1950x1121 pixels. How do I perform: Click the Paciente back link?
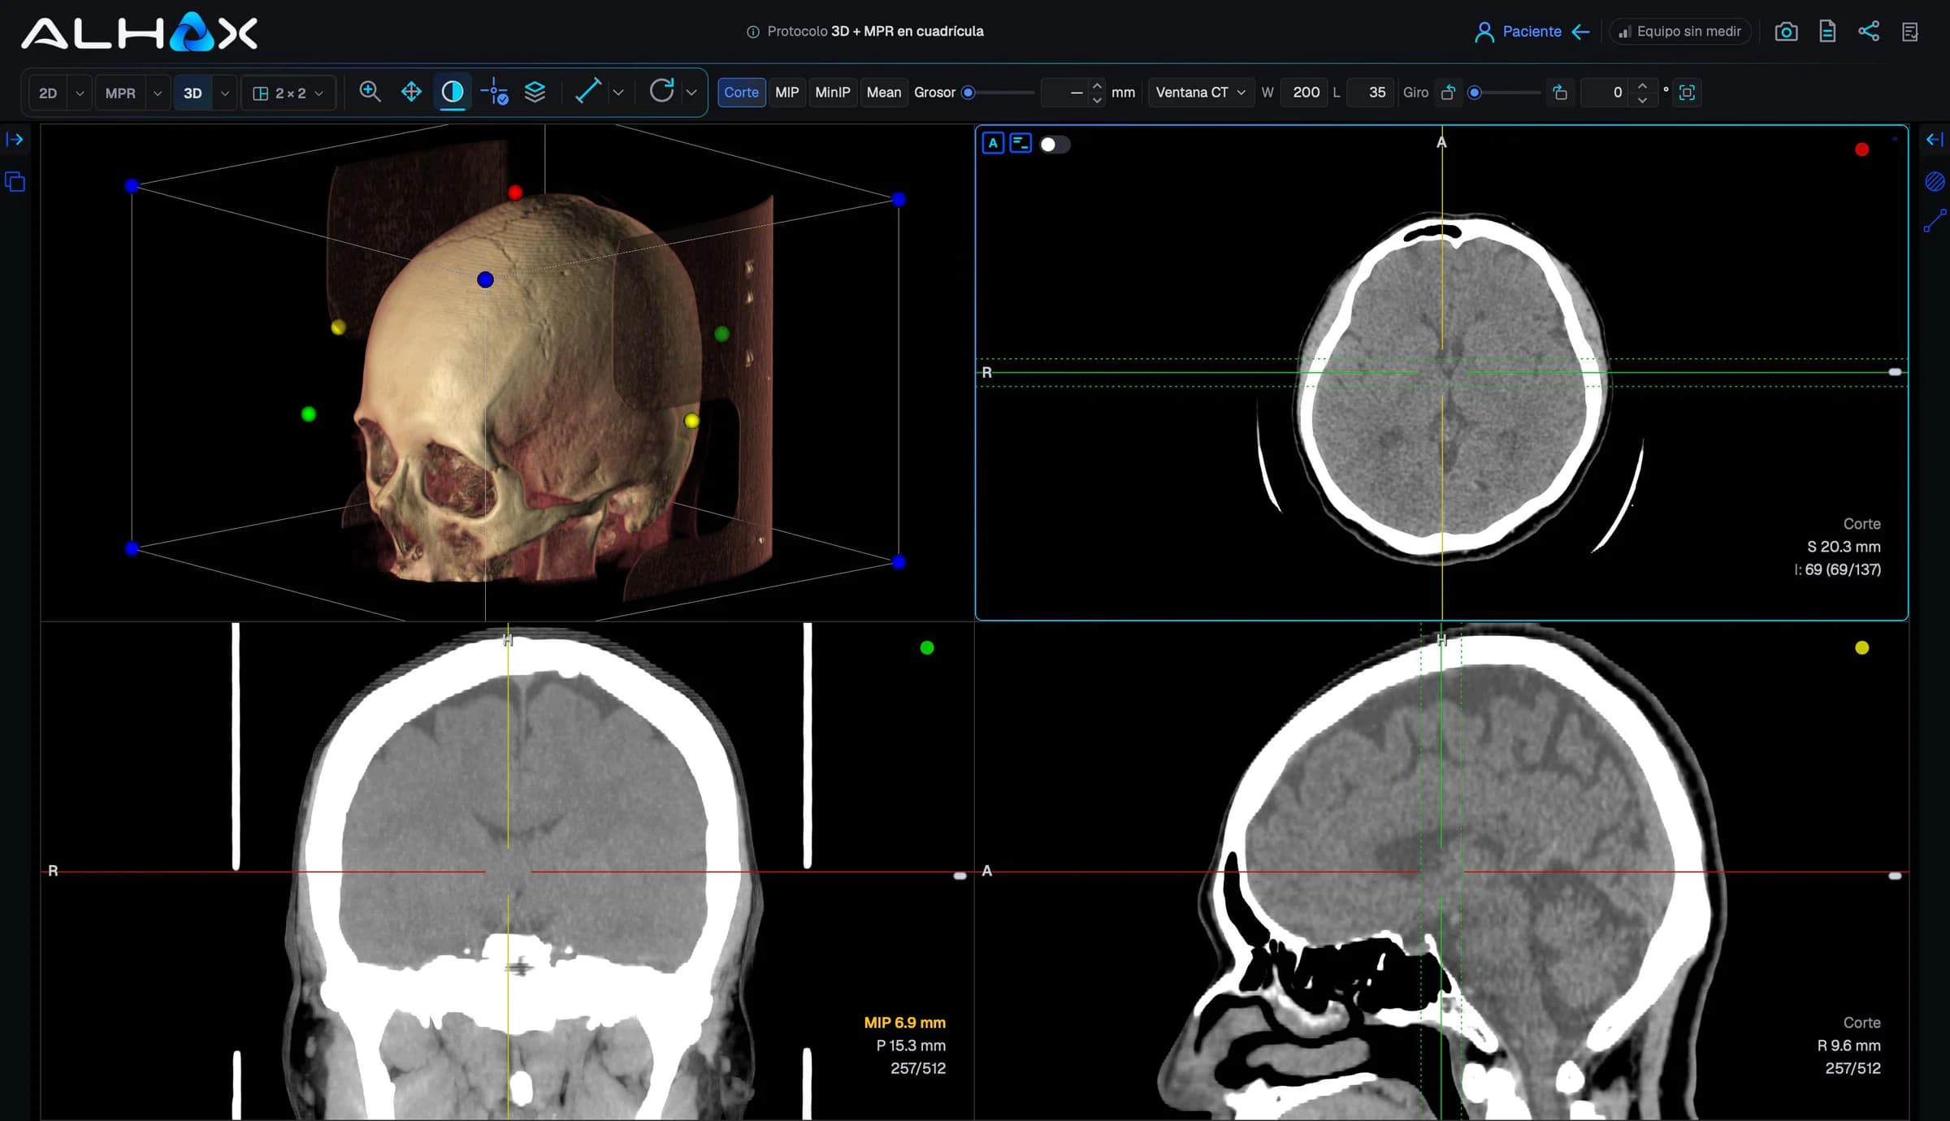coord(1532,32)
